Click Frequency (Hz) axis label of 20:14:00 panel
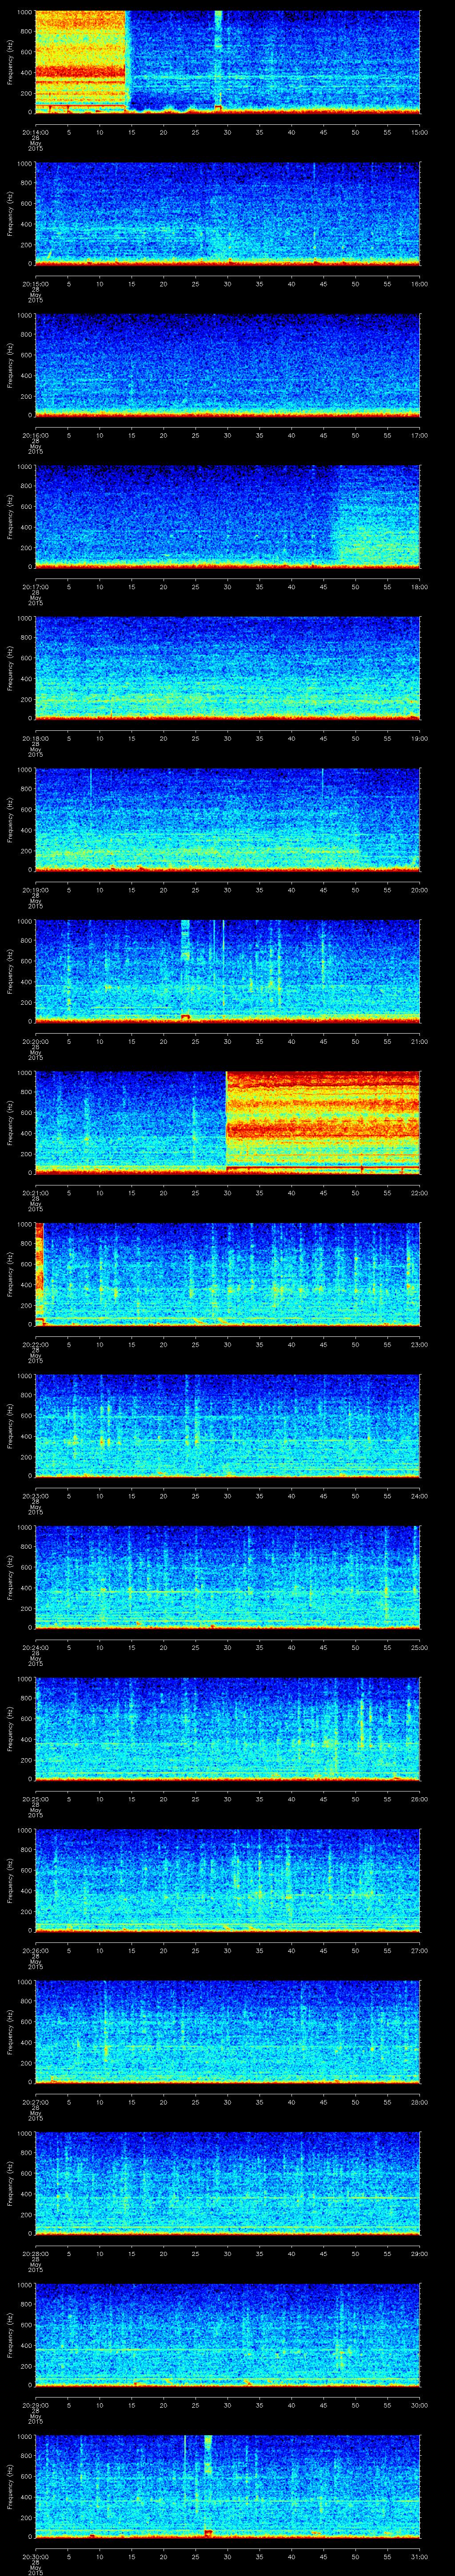The height and width of the screenshot is (2576, 455). tap(10, 62)
